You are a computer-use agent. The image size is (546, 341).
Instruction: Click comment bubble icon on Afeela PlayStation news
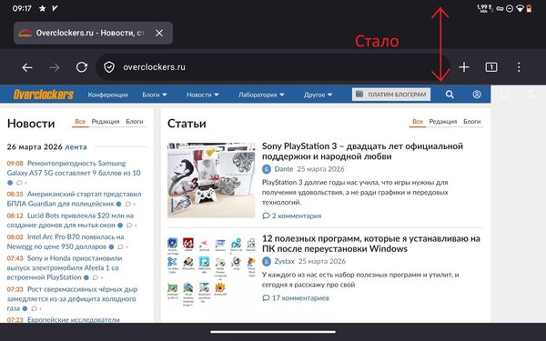pos(96,277)
